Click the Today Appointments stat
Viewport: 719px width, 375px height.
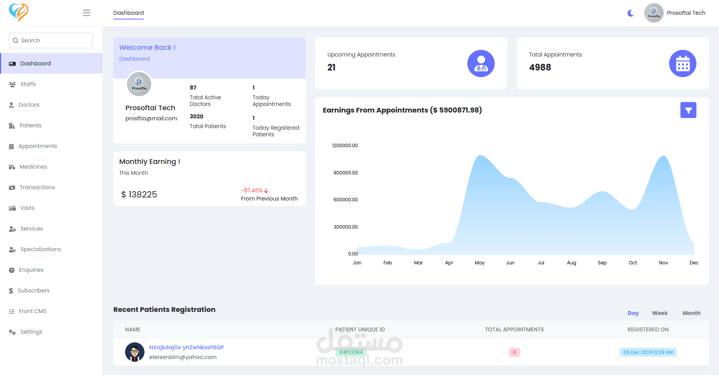pos(271,96)
